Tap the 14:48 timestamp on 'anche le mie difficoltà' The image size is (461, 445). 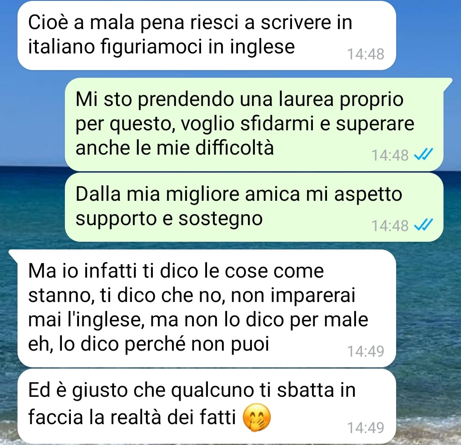(390, 155)
